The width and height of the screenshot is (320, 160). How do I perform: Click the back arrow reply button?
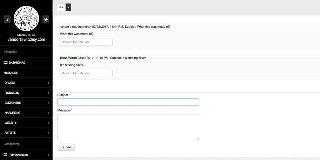[x=61, y=7]
